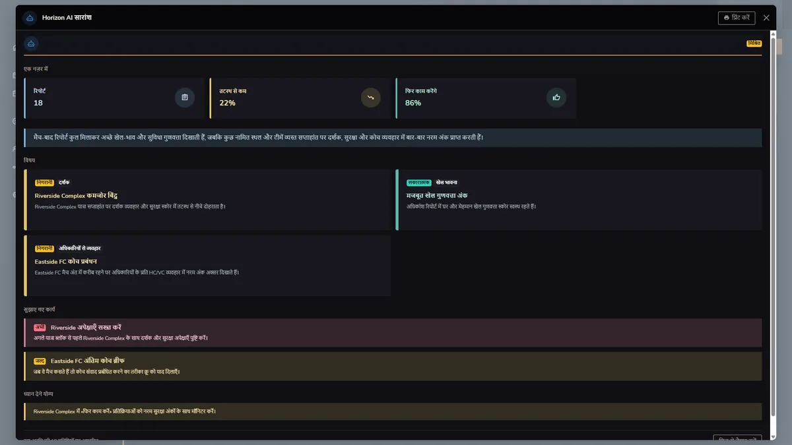This screenshot has height=445, width=792.
Task: Click the सकारात्मक badge beside खेल भावना
Action: click(419, 182)
